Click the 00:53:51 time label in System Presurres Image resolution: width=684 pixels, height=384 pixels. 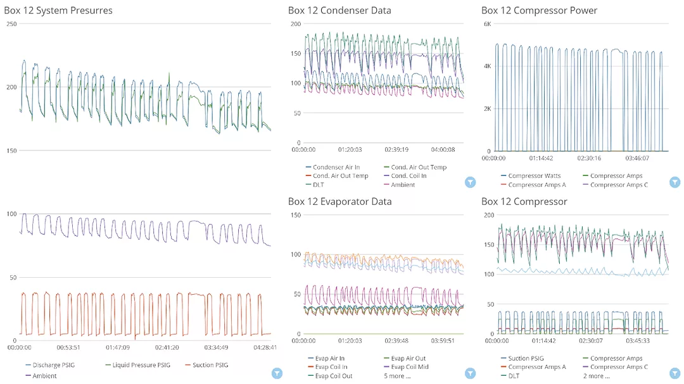(x=68, y=347)
